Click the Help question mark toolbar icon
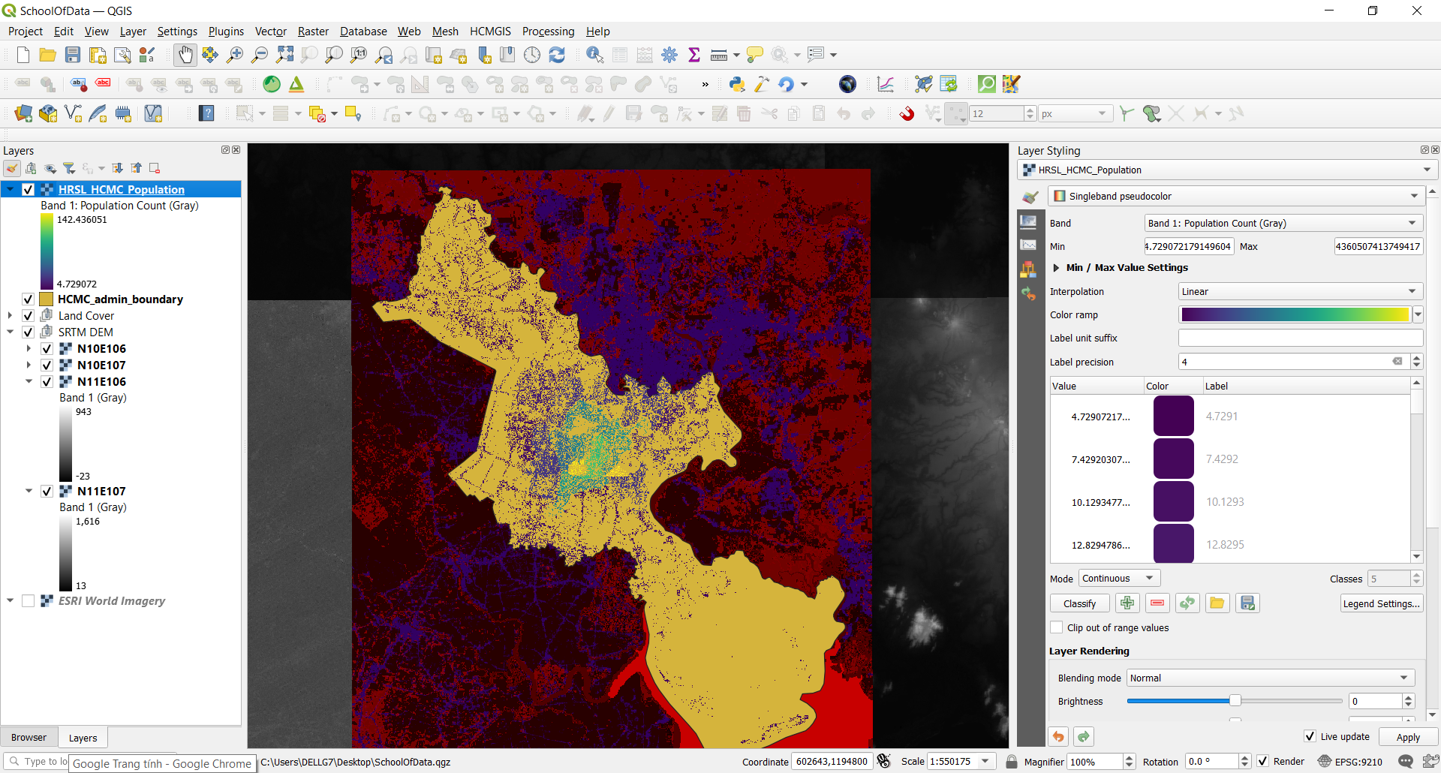Viewport: 1441px width, 773px height. (x=206, y=113)
